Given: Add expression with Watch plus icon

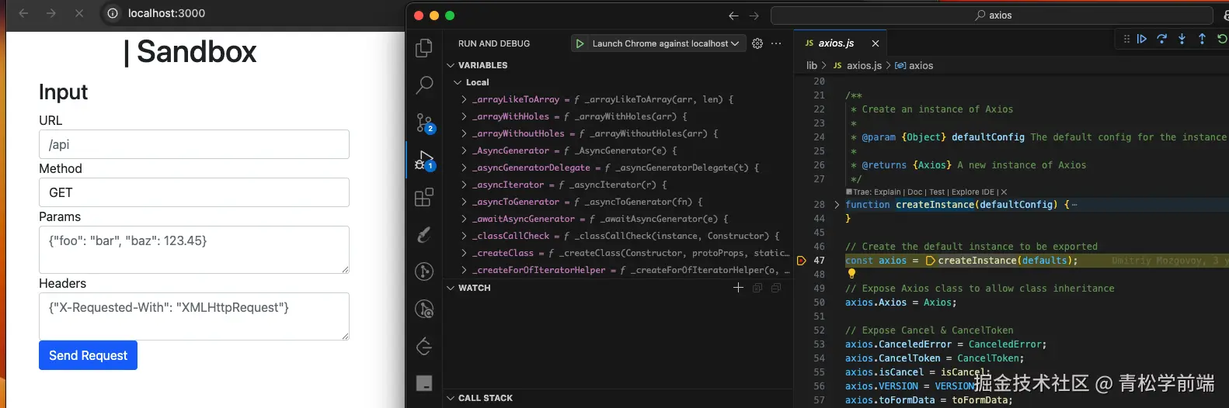Looking at the screenshot, I should tap(738, 288).
